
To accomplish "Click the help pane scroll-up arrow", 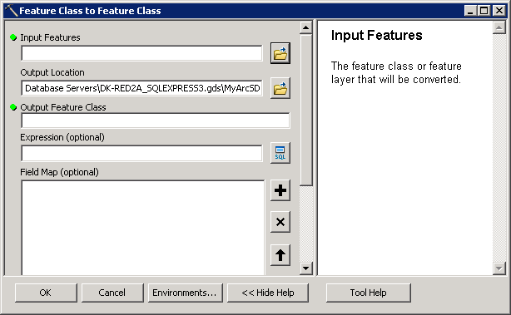I will tap(499, 27).
